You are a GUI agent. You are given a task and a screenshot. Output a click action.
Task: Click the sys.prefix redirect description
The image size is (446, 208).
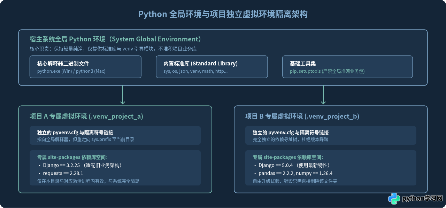(x=86, y=139)
